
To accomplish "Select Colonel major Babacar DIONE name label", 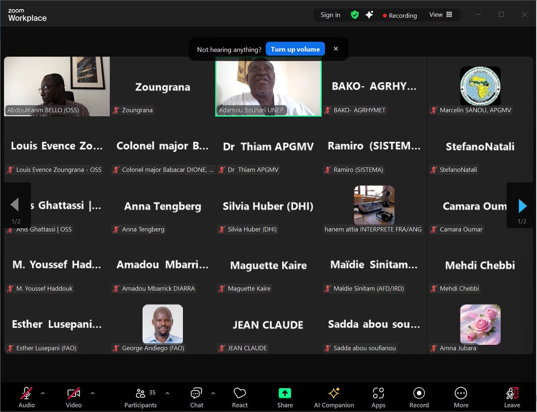I will click(x=167, y=170).
